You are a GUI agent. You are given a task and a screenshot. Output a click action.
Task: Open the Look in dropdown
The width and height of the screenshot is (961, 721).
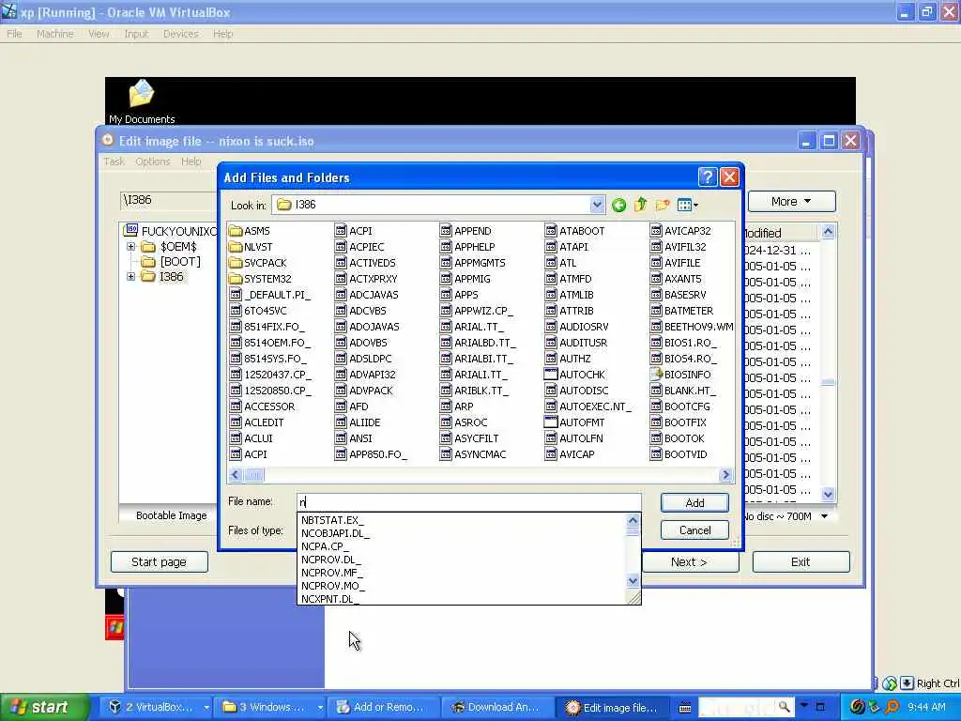(x=597, y=205)
